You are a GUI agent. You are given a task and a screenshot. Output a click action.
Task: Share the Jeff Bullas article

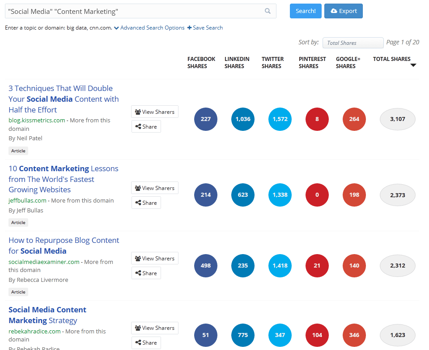(146, 203)
